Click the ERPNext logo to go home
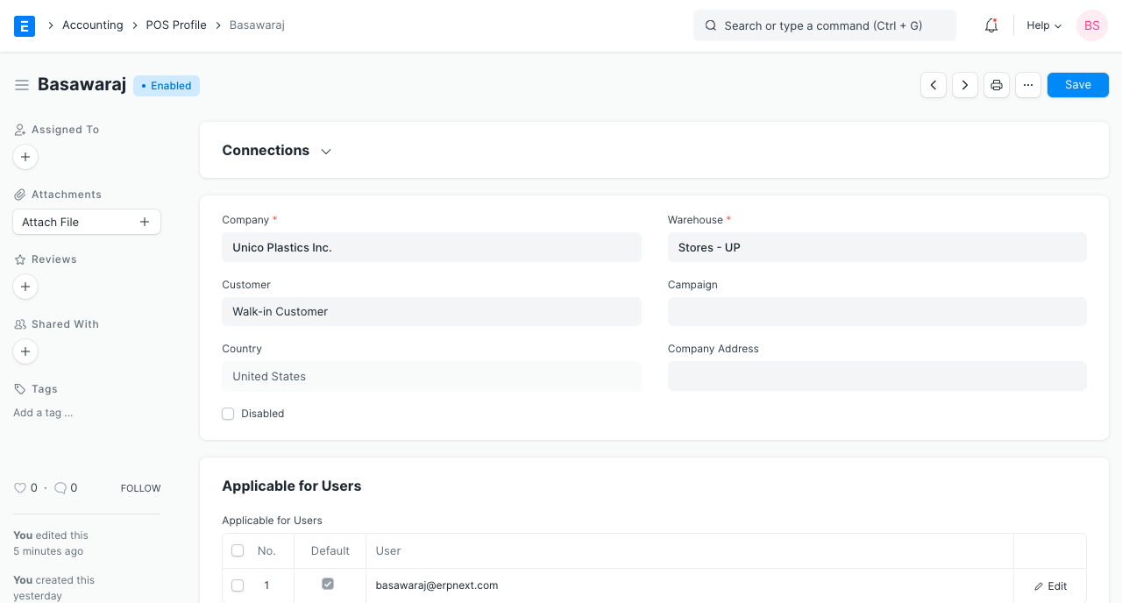This screenshot has width=1122, height=603. pyautogui.click(x=24, y=25)
